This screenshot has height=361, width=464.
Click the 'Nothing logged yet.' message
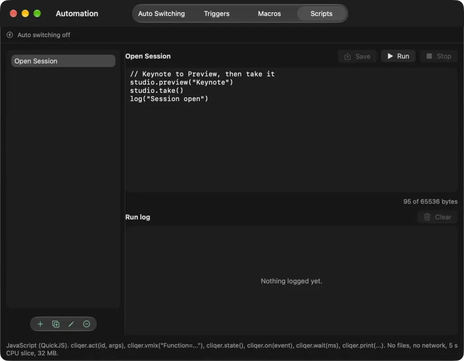[x=291, y=281]
